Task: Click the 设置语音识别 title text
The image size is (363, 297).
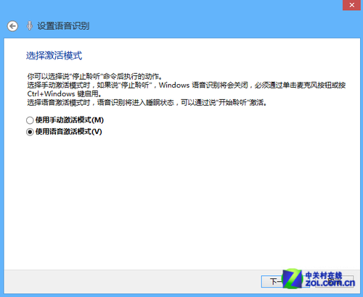Action: tap(63, 26)
